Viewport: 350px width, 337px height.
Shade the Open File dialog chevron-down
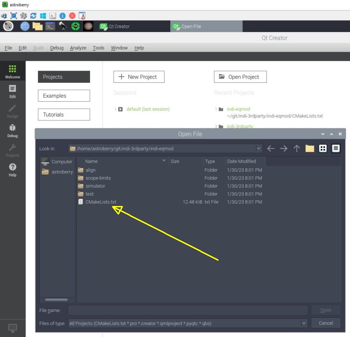323,134
